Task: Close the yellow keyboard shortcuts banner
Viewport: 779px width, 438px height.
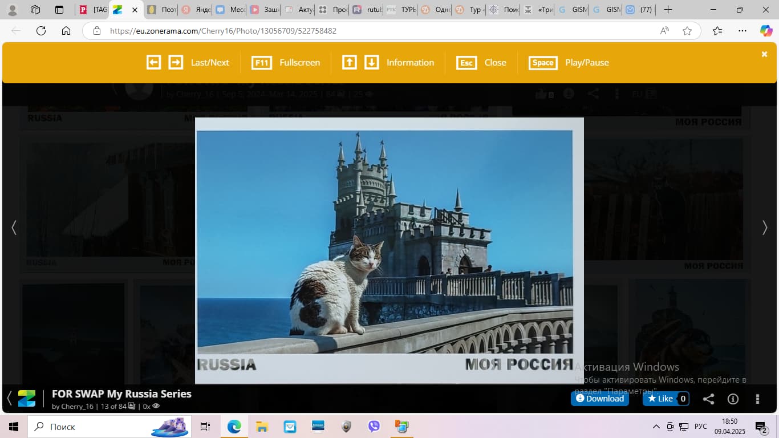Action: [764, 54]
